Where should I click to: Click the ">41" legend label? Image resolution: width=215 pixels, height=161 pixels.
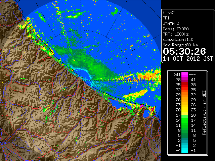coord(177,75)
